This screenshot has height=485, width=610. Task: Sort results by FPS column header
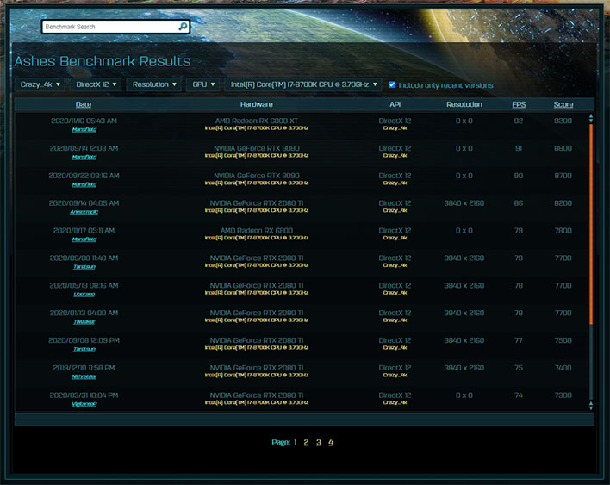click(x=519, y=104)
